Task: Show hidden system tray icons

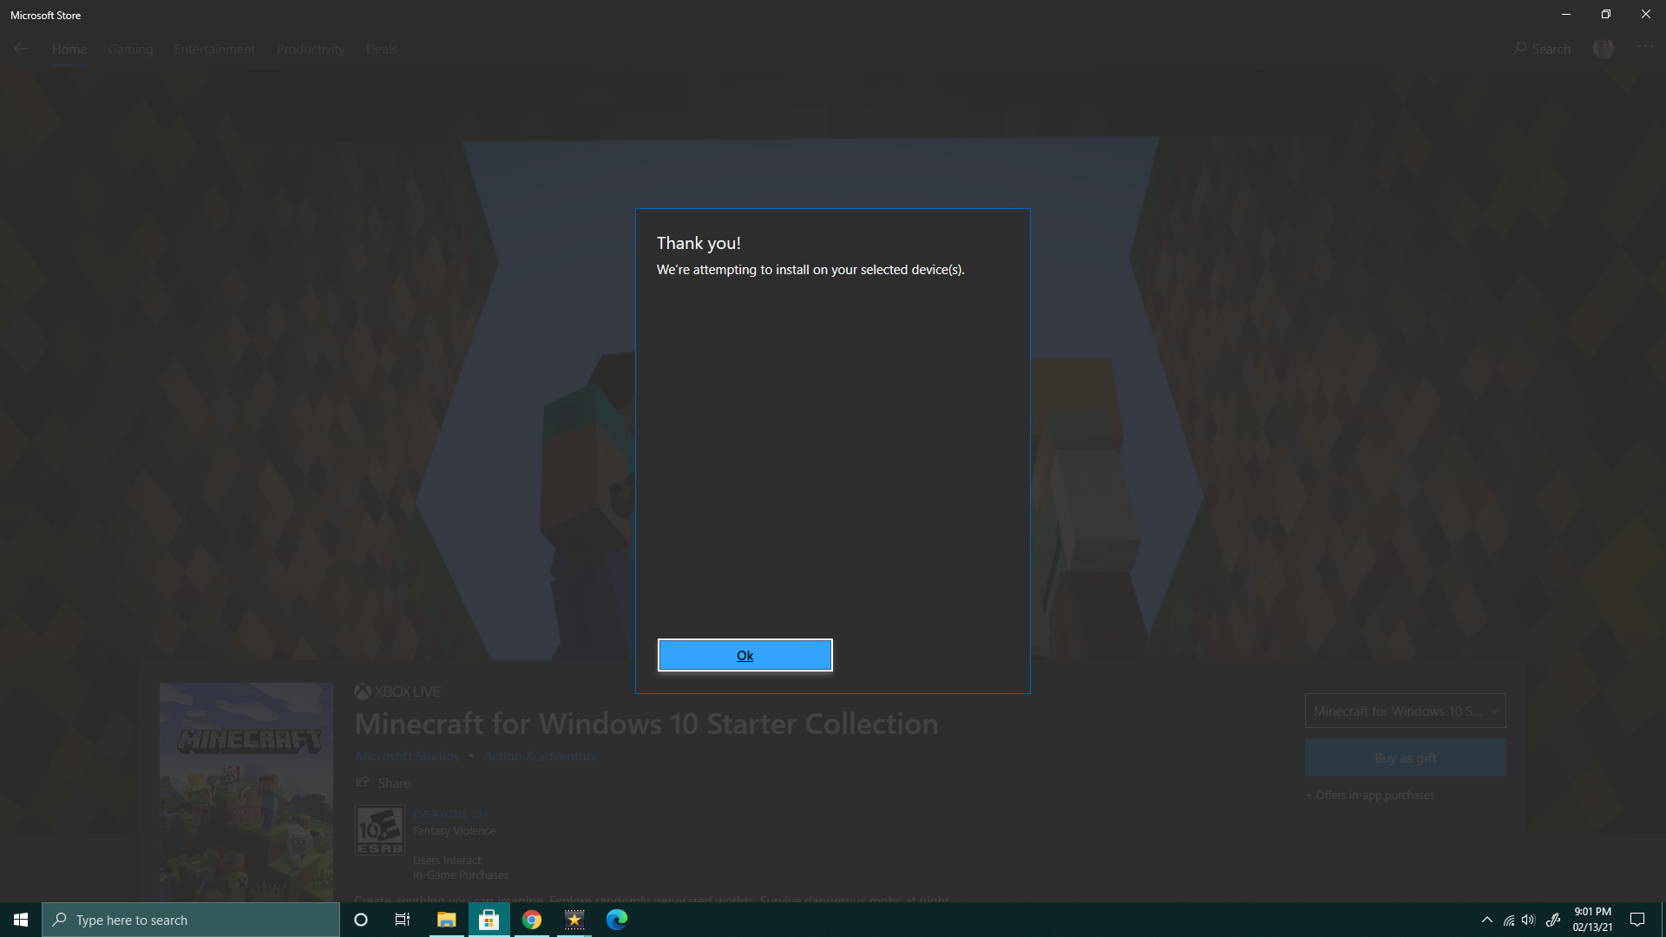Action: point(1487,920)
